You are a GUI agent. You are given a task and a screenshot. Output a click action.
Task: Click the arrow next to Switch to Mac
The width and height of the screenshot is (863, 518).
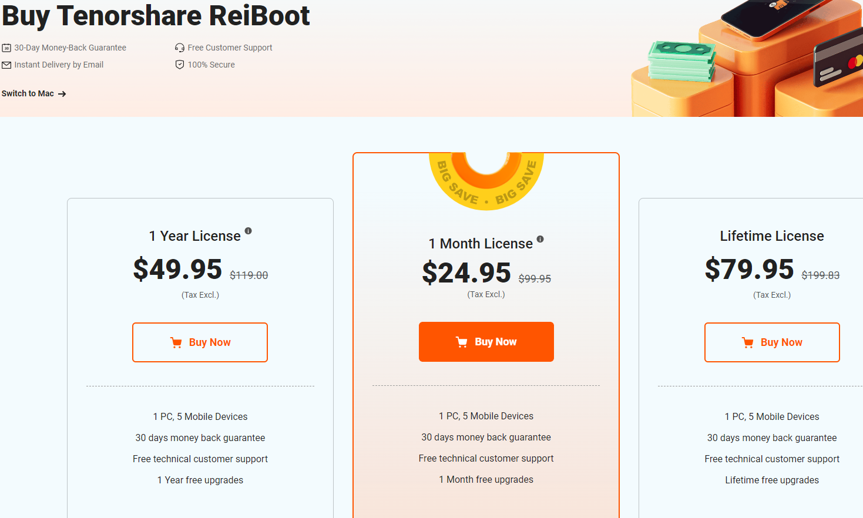click(62, 94)
